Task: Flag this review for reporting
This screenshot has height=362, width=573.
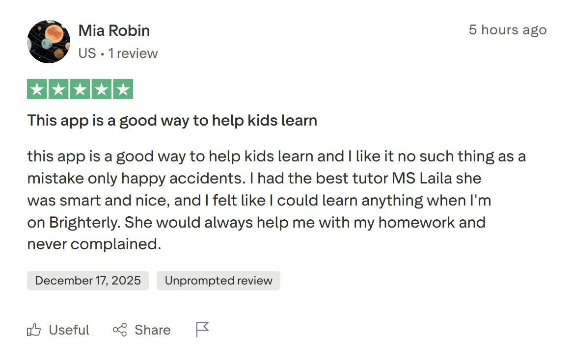Action: pyautogui.click(x=202, y=329)
